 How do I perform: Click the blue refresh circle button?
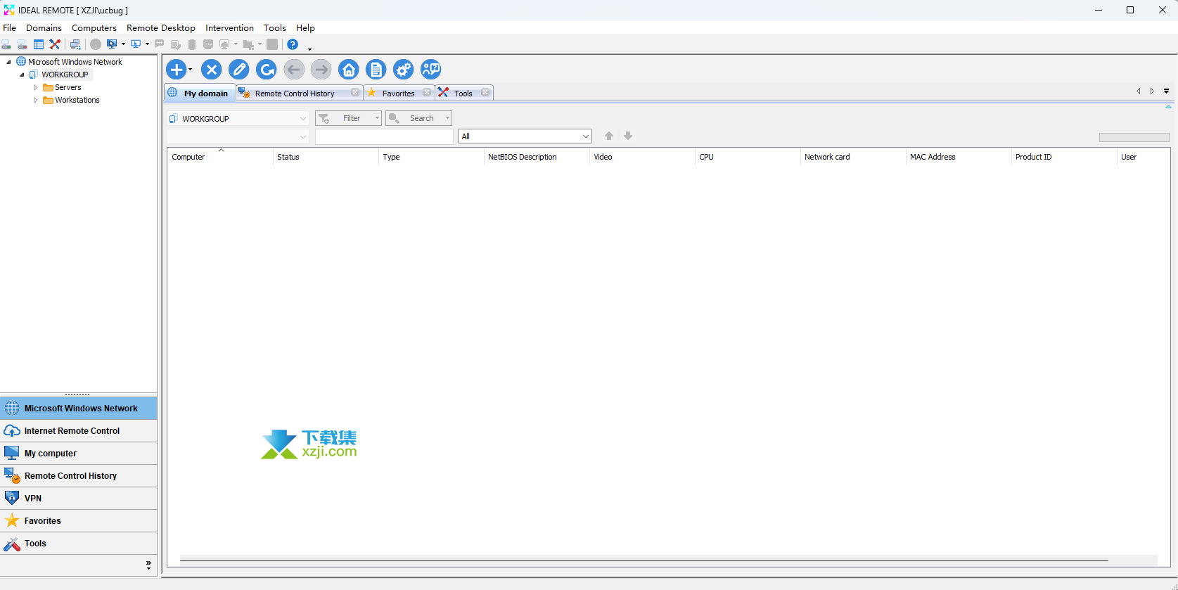pyautogui.click(x=267, y=70)
